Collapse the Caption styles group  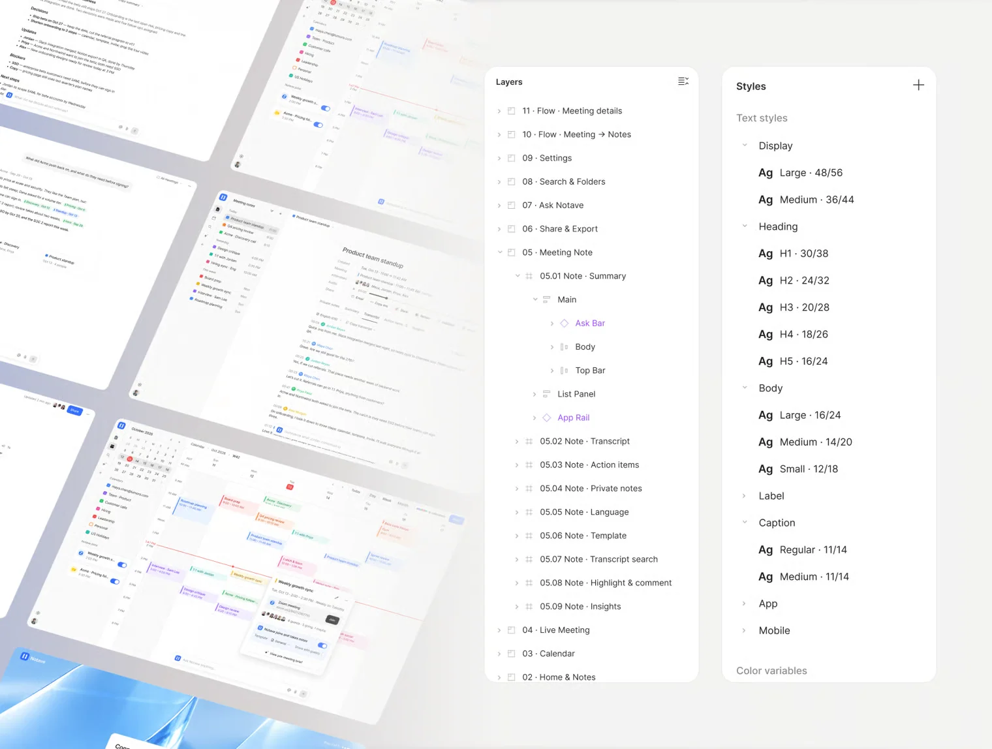745,523
